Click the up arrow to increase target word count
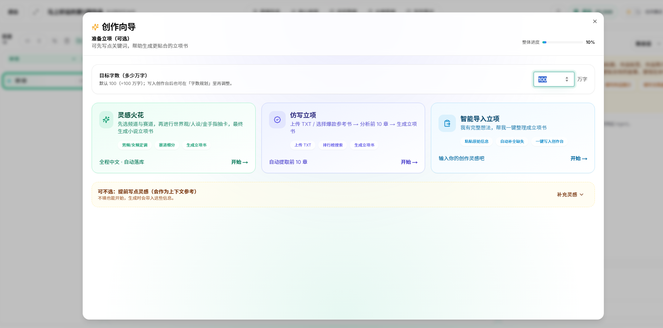 [566, 77]
